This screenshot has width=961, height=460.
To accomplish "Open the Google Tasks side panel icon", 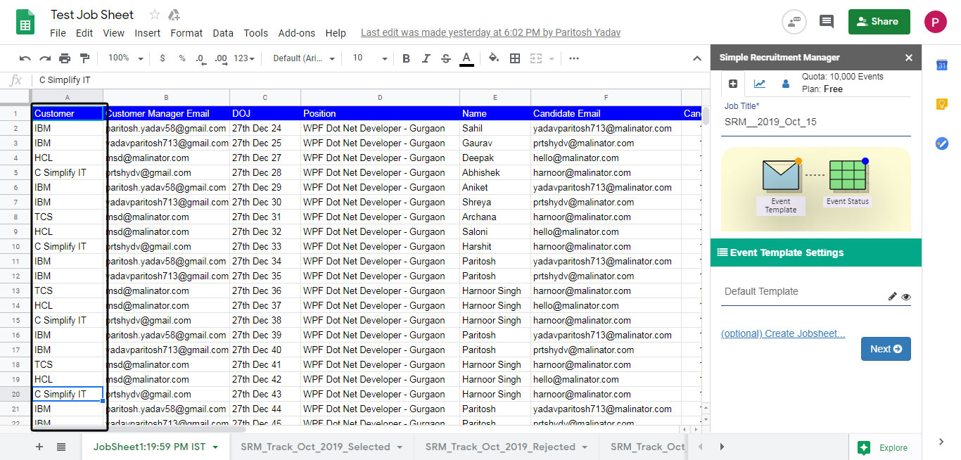I will (x=942, y=143).
